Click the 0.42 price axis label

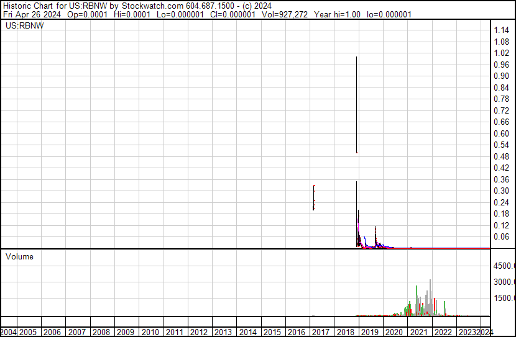coord(501,168)
